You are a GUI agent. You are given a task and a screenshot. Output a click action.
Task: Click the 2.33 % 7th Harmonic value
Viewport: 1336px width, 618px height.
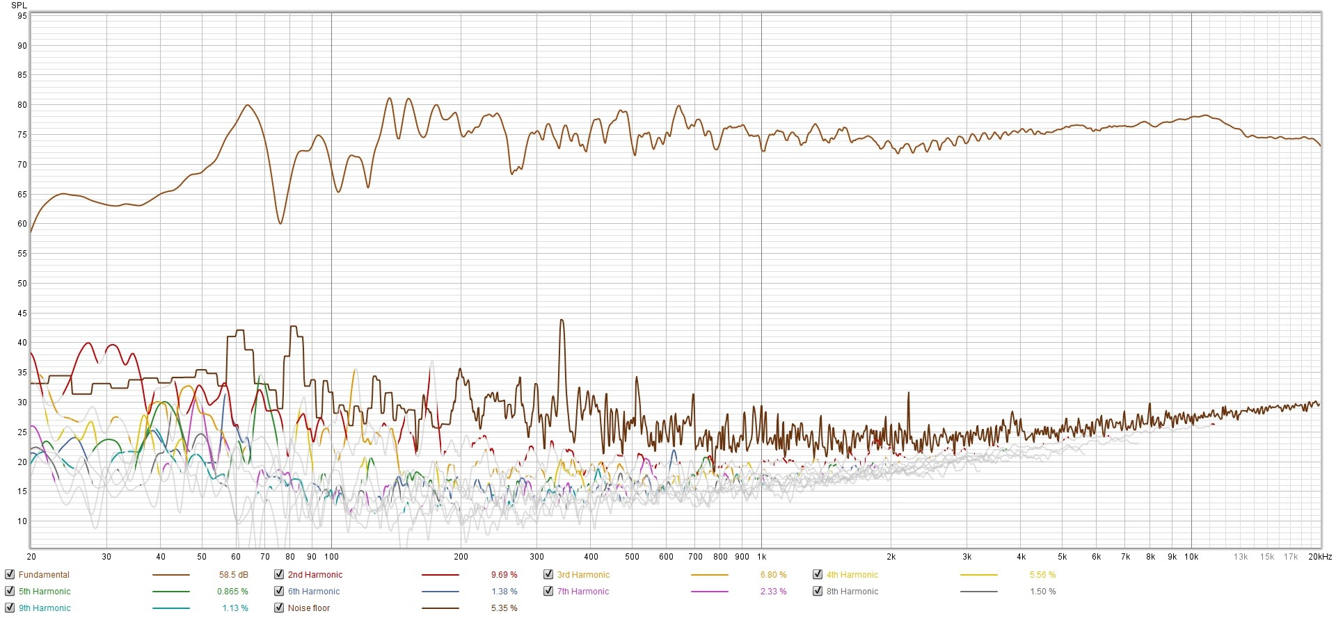773,592
